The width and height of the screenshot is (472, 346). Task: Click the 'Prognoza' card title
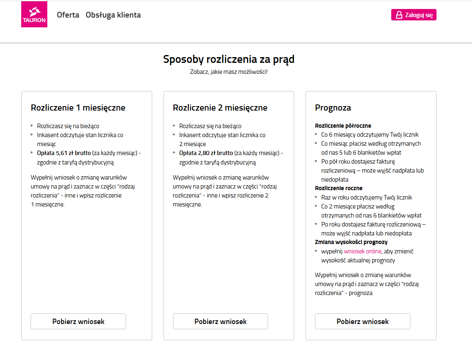(333, 108)
